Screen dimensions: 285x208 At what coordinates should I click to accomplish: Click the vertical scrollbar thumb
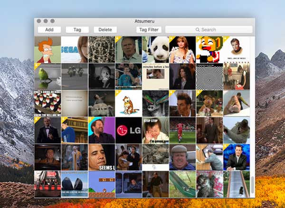(253, 185)
